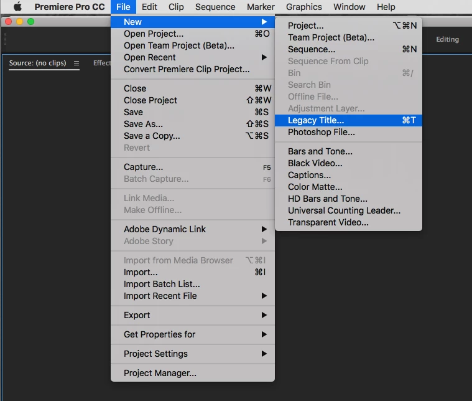Choose Save As...
This screenshot has height=401, width=472.
click(x=193, y=124)
